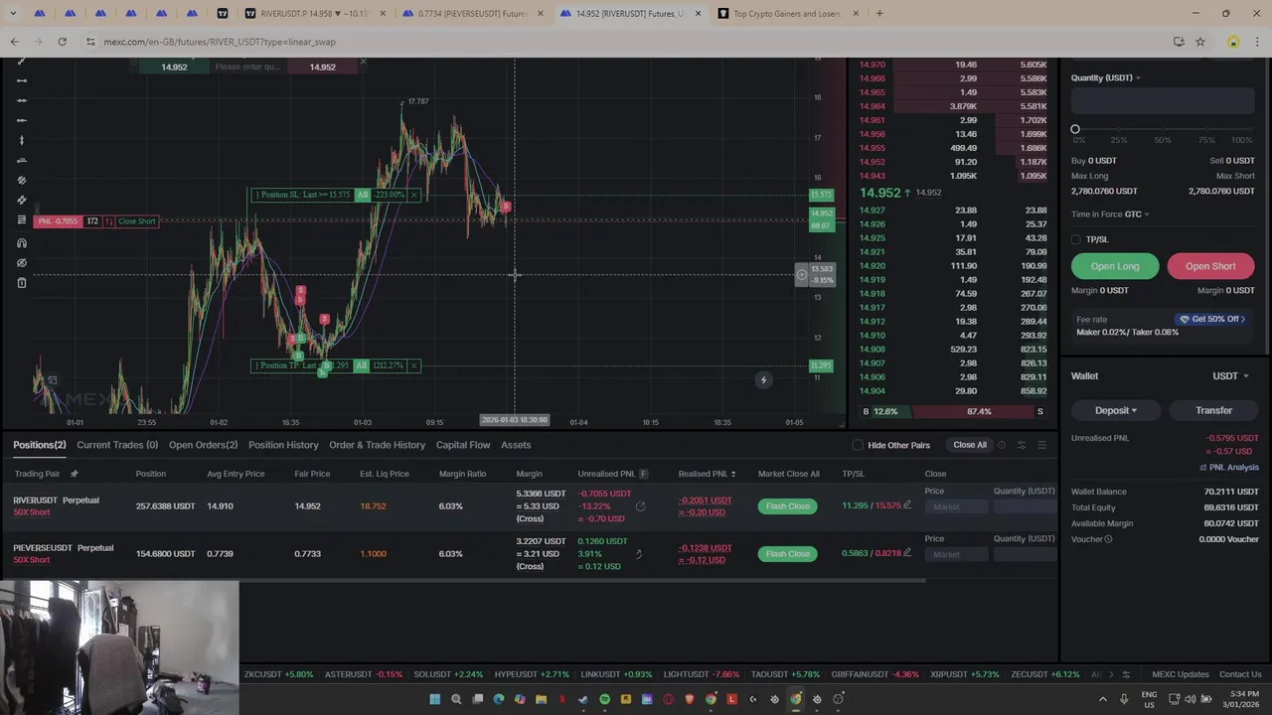Click the Open Short button
The width and height of the screenshot is (1272, 715).
point(1210,266)
